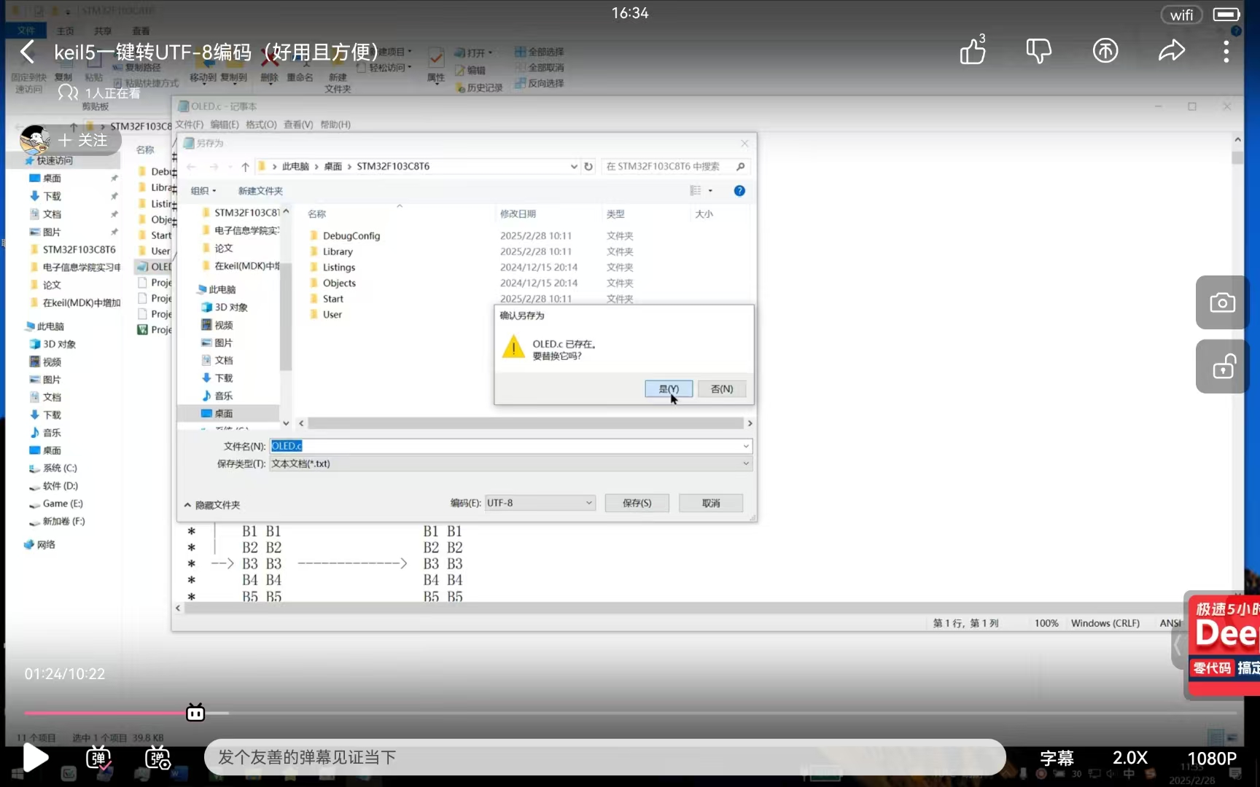Share the video using the arrow icon

(1171, 51)
